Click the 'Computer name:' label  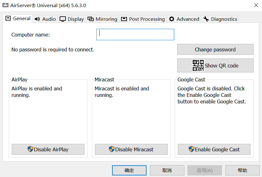point(31,35)
